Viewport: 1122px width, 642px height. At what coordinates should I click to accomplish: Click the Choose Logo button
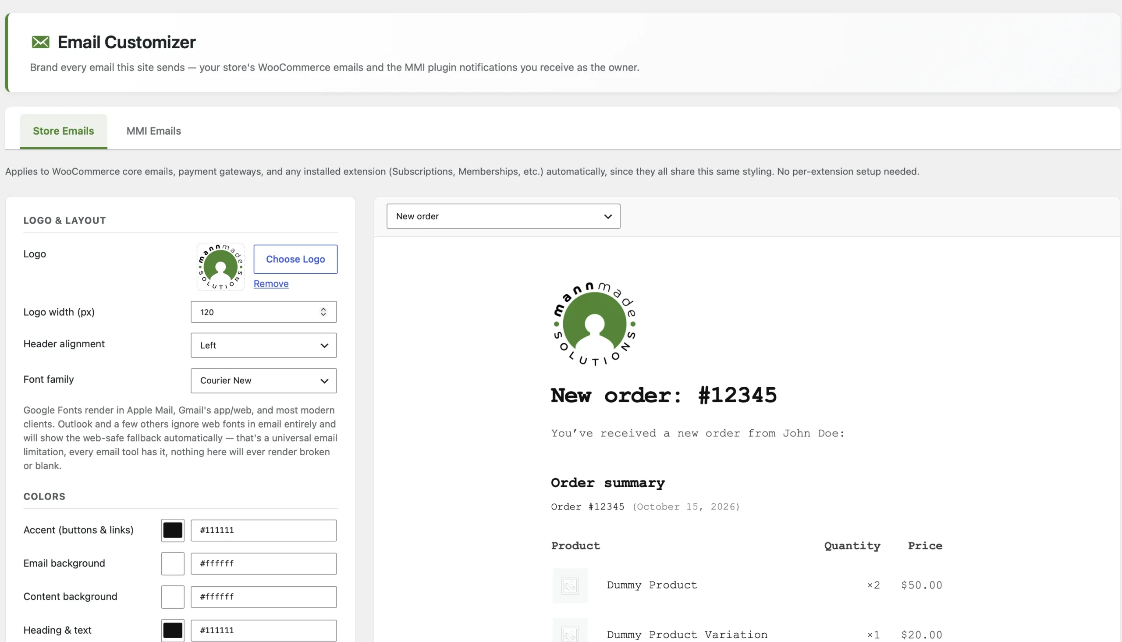pyautogui.click(x=295, y=259)
